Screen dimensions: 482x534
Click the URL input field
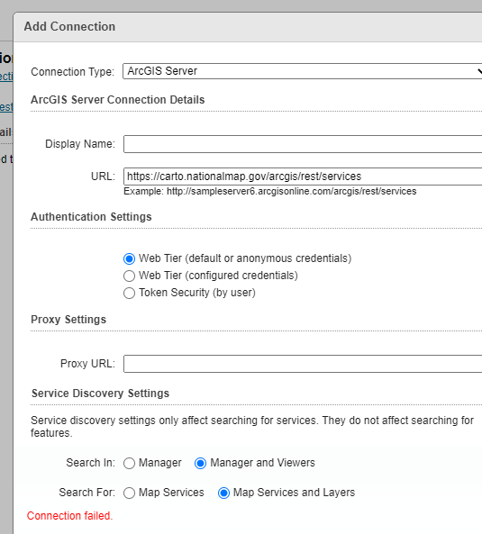tap(303, 176)
